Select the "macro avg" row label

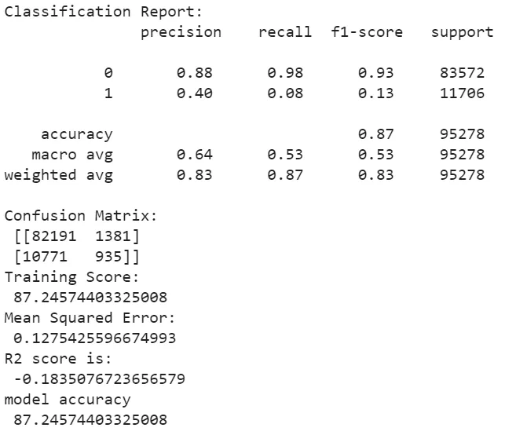pos(71,155)
